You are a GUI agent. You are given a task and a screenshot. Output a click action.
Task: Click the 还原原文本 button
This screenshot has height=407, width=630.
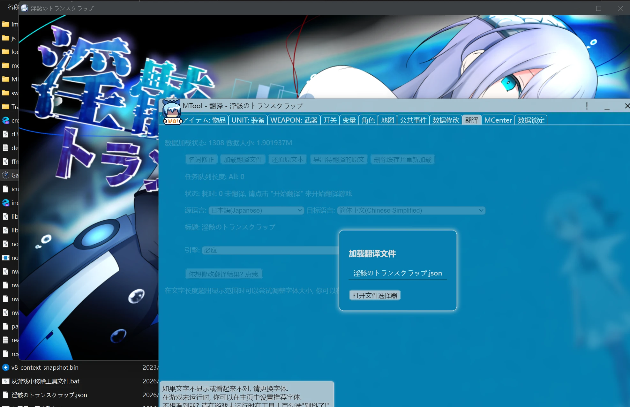(288, 160)
